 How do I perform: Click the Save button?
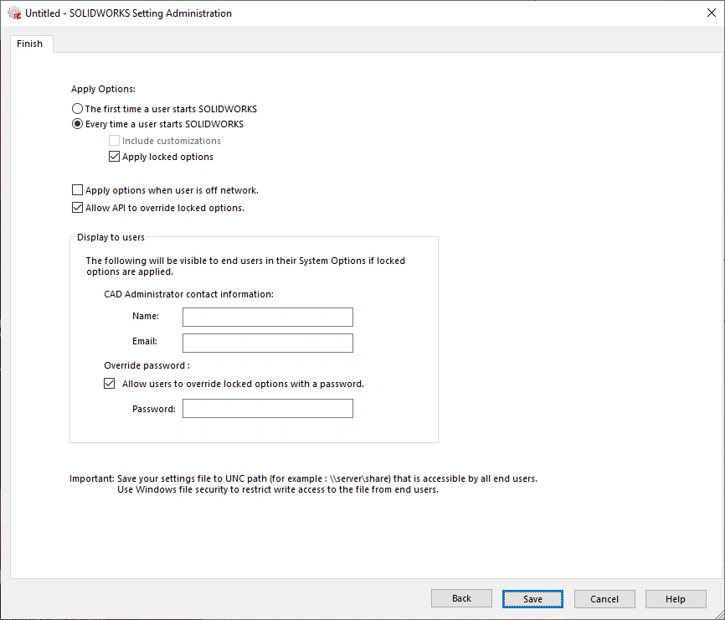coord(532,599)
